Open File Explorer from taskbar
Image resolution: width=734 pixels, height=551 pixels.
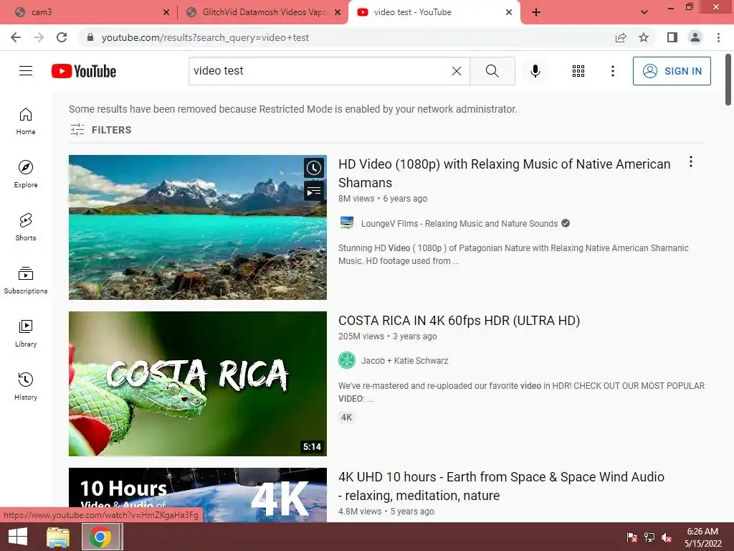click(x=58, y=537)
